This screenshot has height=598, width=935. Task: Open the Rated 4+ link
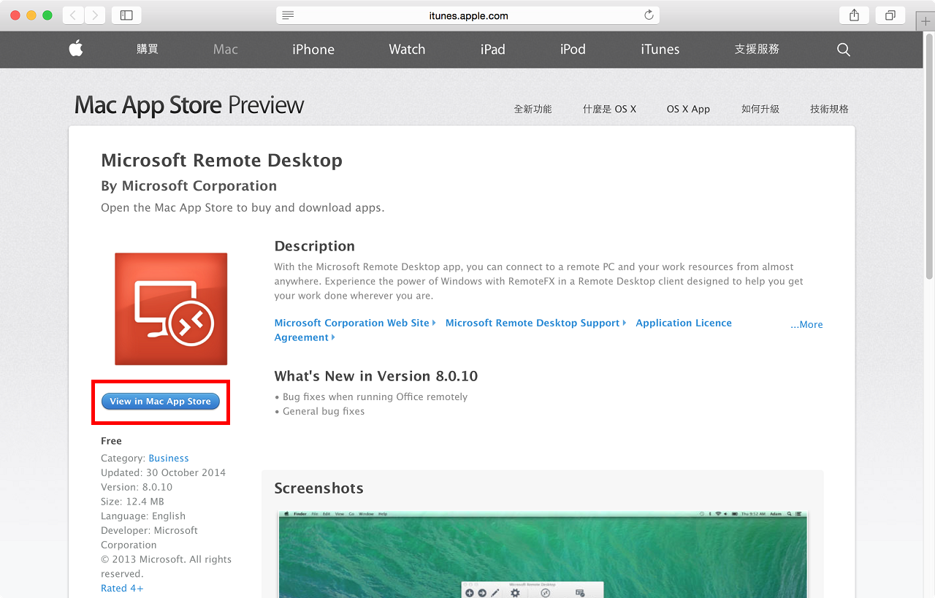click(122, 589)
